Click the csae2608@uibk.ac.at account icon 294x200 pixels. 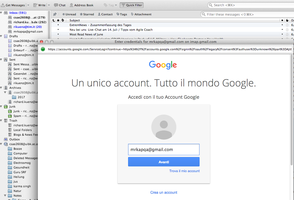[6, 144]
